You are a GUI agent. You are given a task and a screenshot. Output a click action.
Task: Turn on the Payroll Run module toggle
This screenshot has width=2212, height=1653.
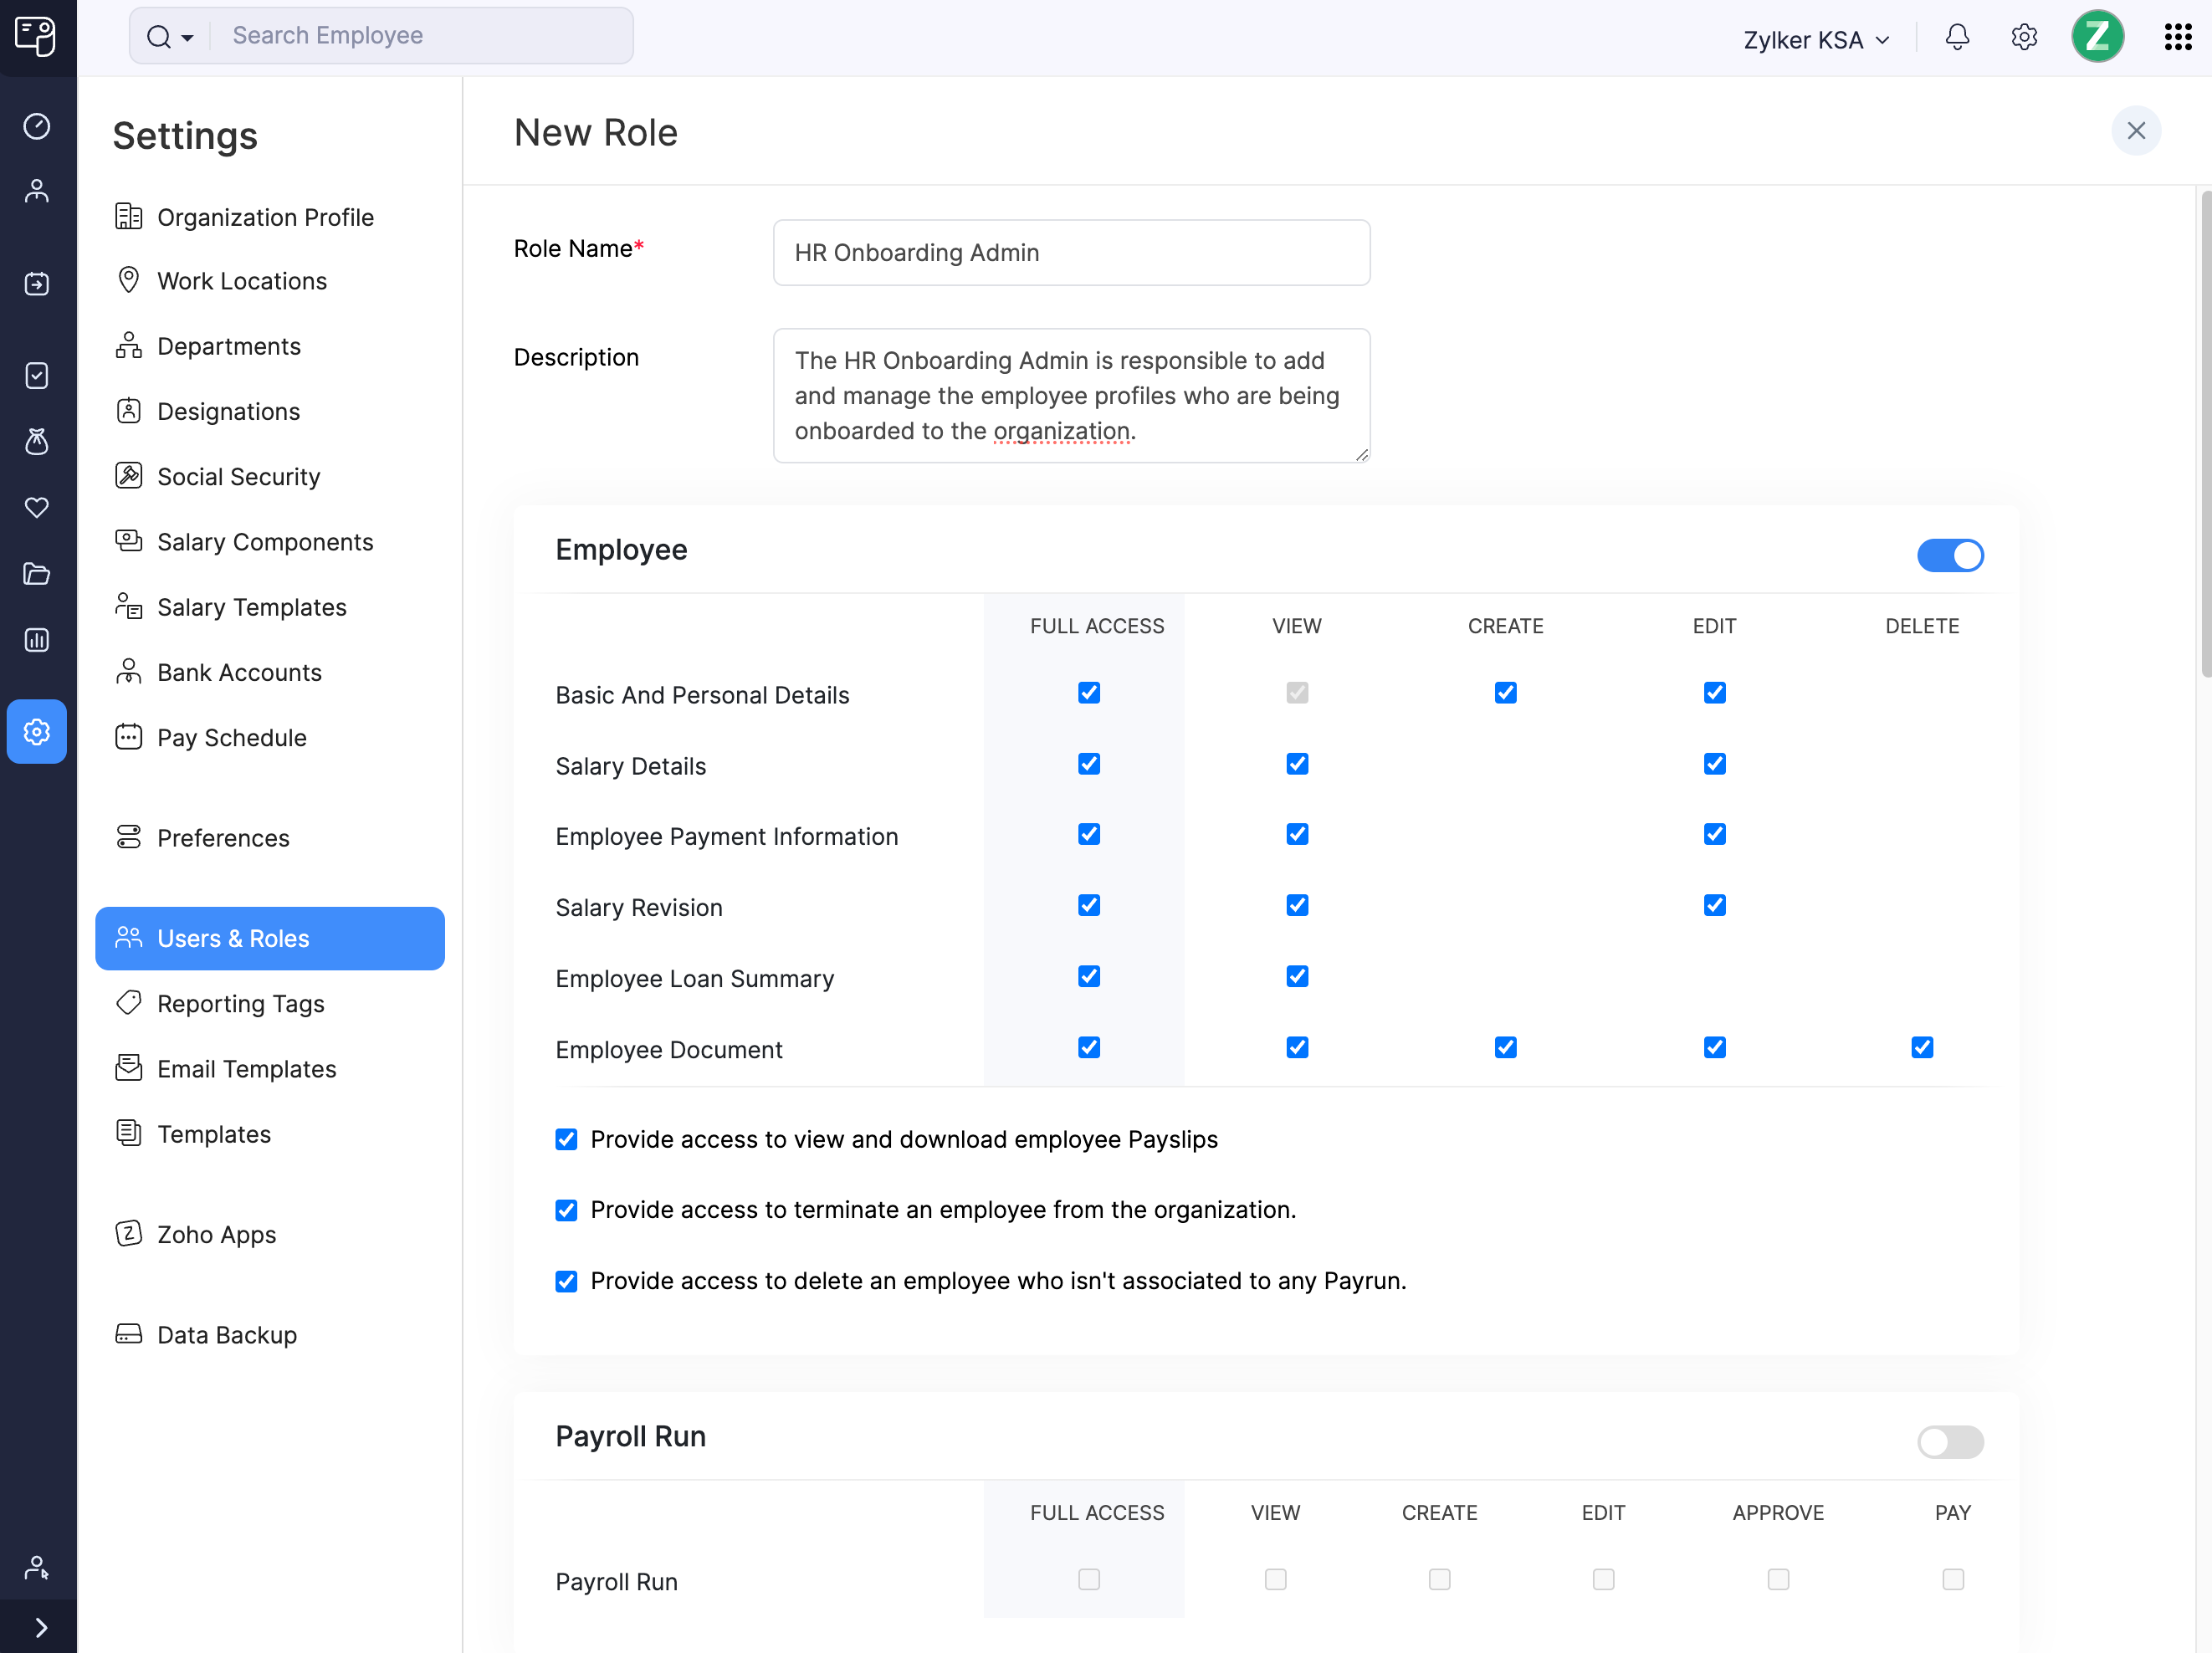1949,1442
